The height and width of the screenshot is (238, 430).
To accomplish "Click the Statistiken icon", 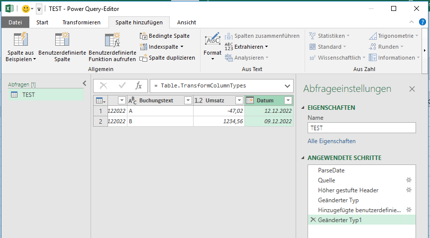I will click(313, 36).
